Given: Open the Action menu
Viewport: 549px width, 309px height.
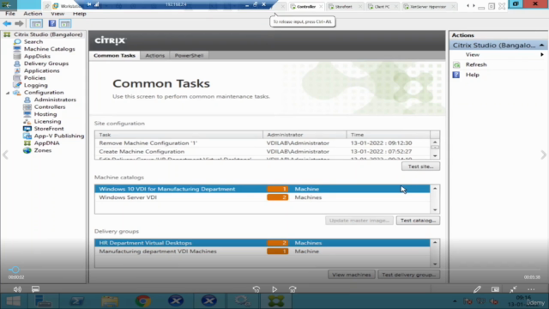Looking at the screenshot, I should (x=33, y=14).
